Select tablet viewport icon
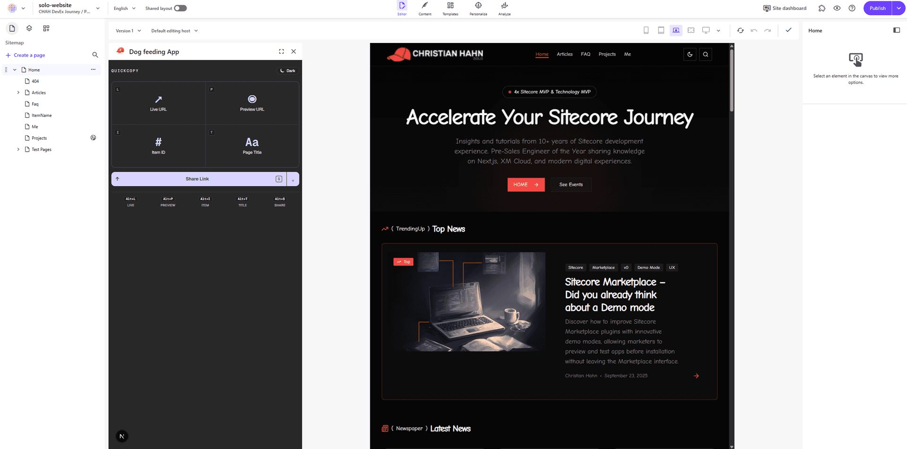This screenshot has width=907, height=449. tap(661, 30)
